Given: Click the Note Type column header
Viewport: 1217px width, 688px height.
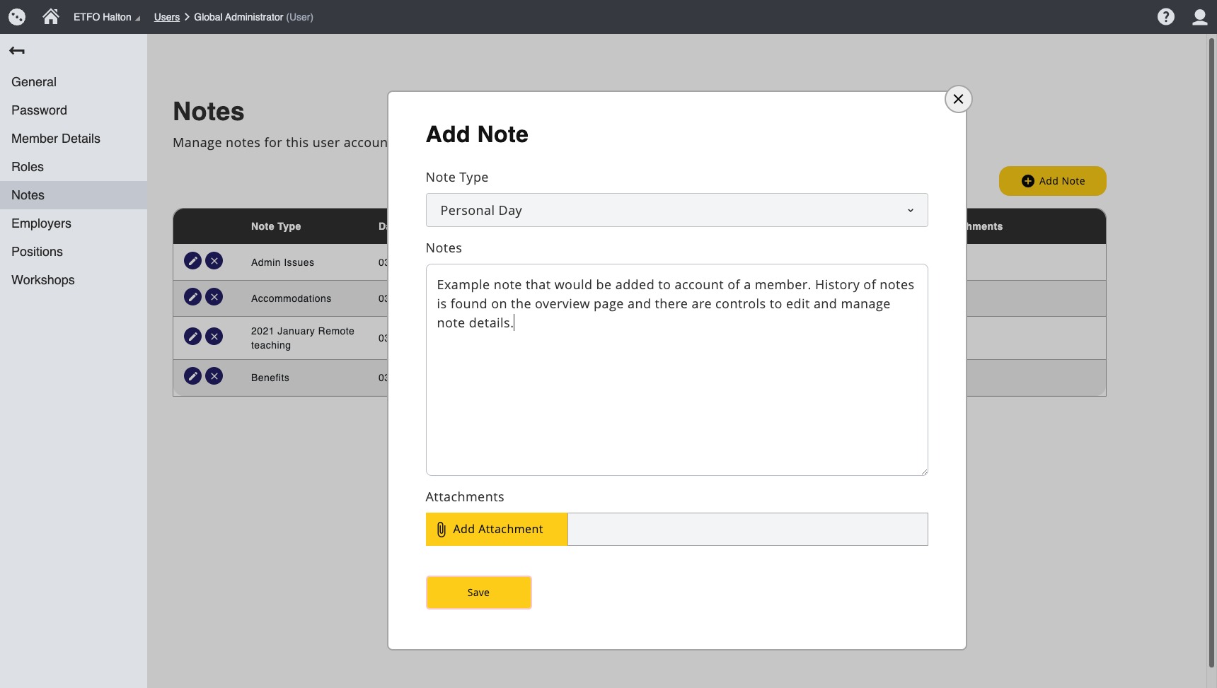Looking at the screenshot, I should click(276, 226).
